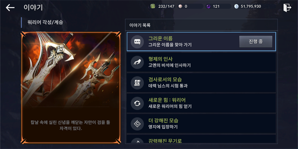Tap the warrior swords artwork card
This screenshot has height=149, width=298.
point(71,88)
